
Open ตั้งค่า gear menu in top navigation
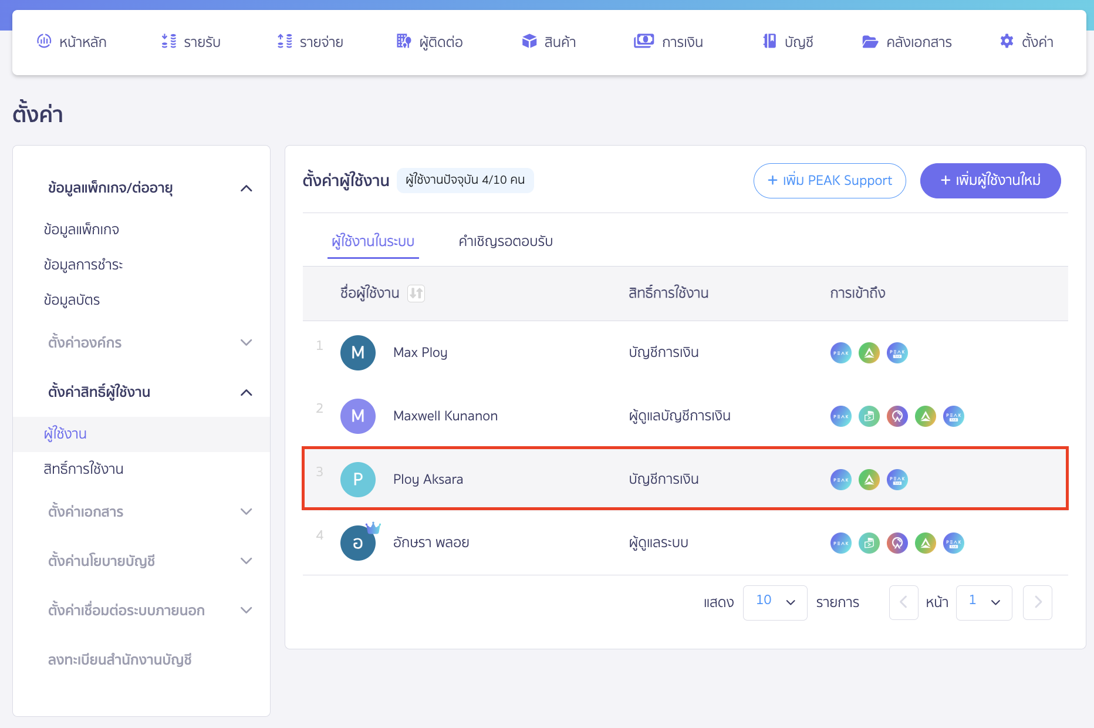(1027, 42)
